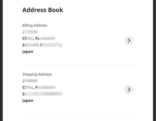Click the word Address in the page heading
The width and height of the screenshot is (156, 121).
pyautogui.click(x=34, y=10)
